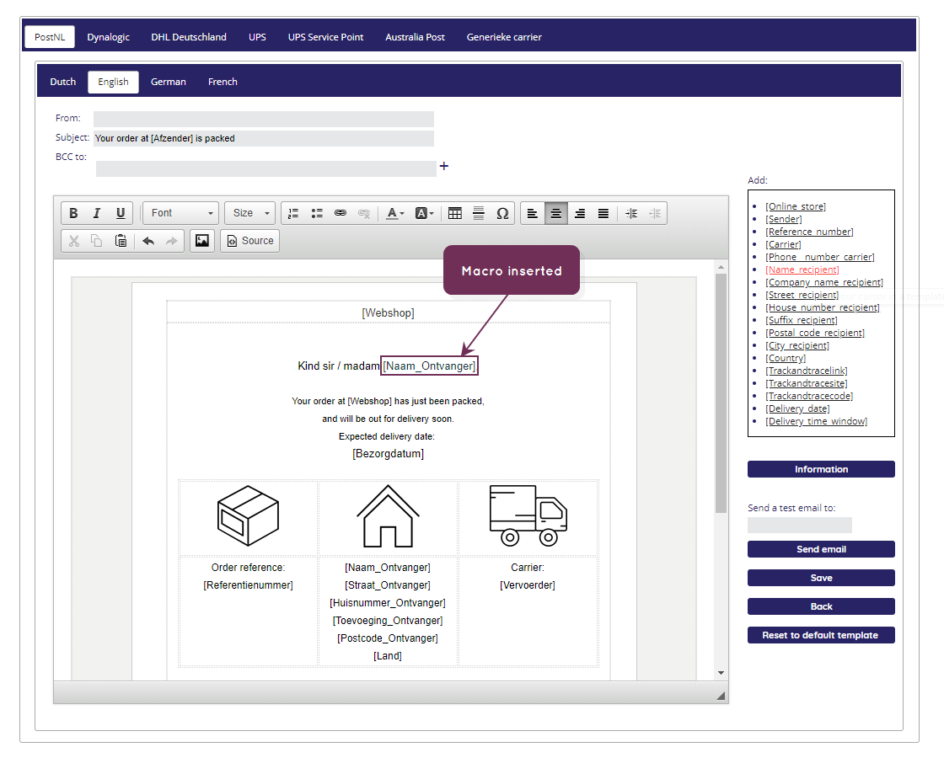Click the Send email button
Screen dimensions: 944x758
[821, 549]
